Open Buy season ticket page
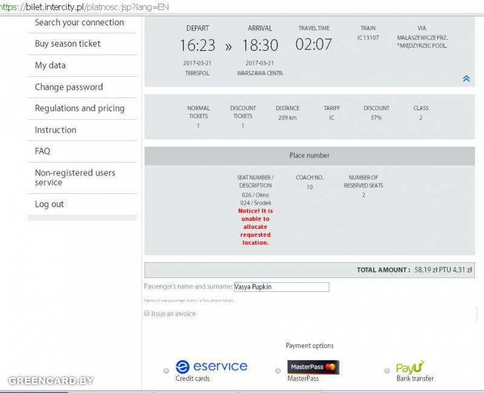The width and height of the screenshot is (484, 393). (68, 44)
